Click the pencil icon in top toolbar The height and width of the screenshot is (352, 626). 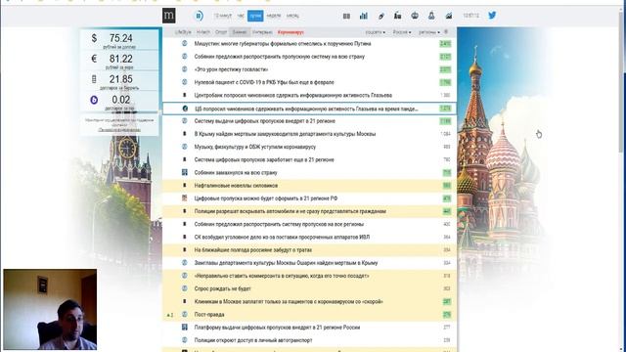coord(380,16)
